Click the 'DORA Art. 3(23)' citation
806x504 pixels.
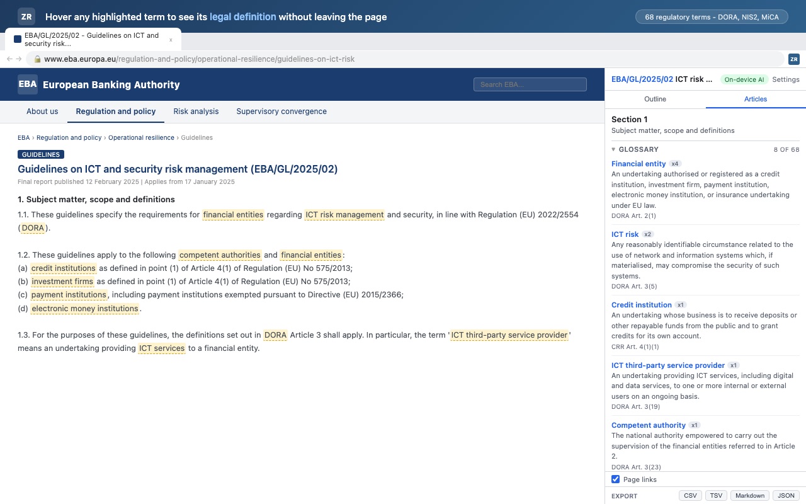[x=636, y=467]
